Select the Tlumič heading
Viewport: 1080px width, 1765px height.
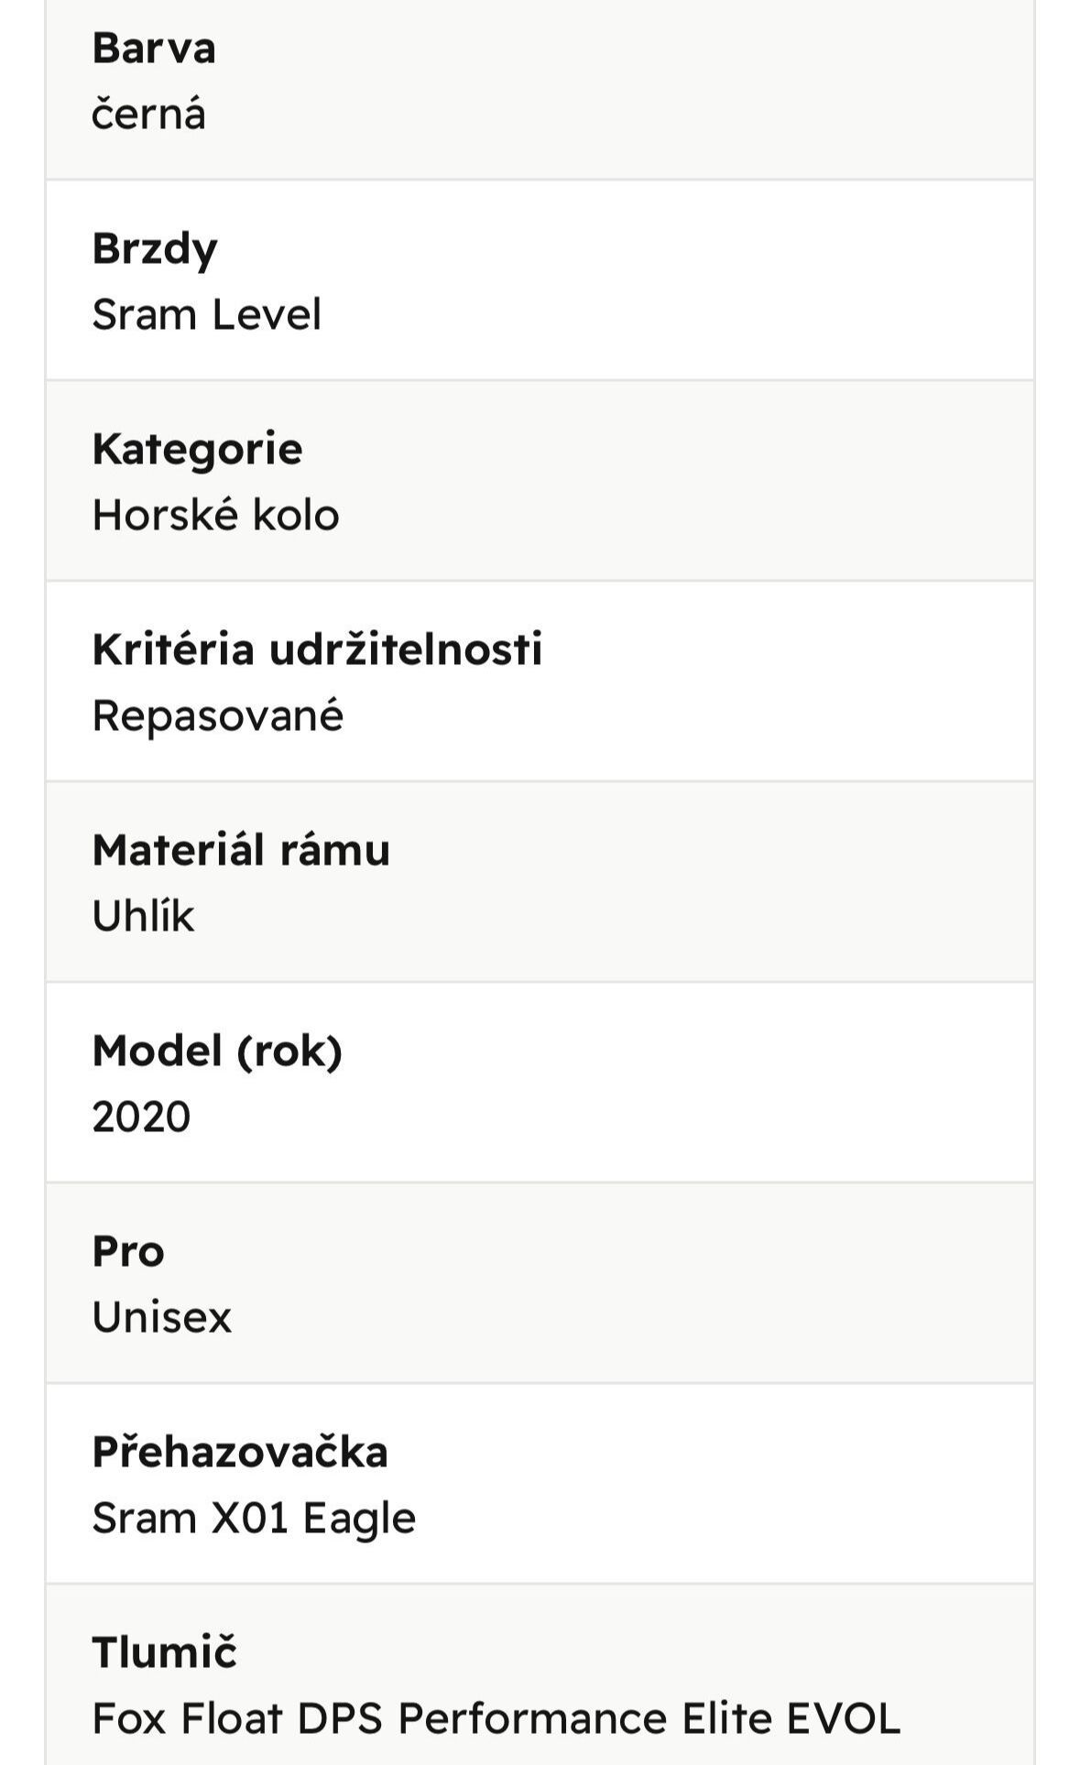[x=164, y=1653]
